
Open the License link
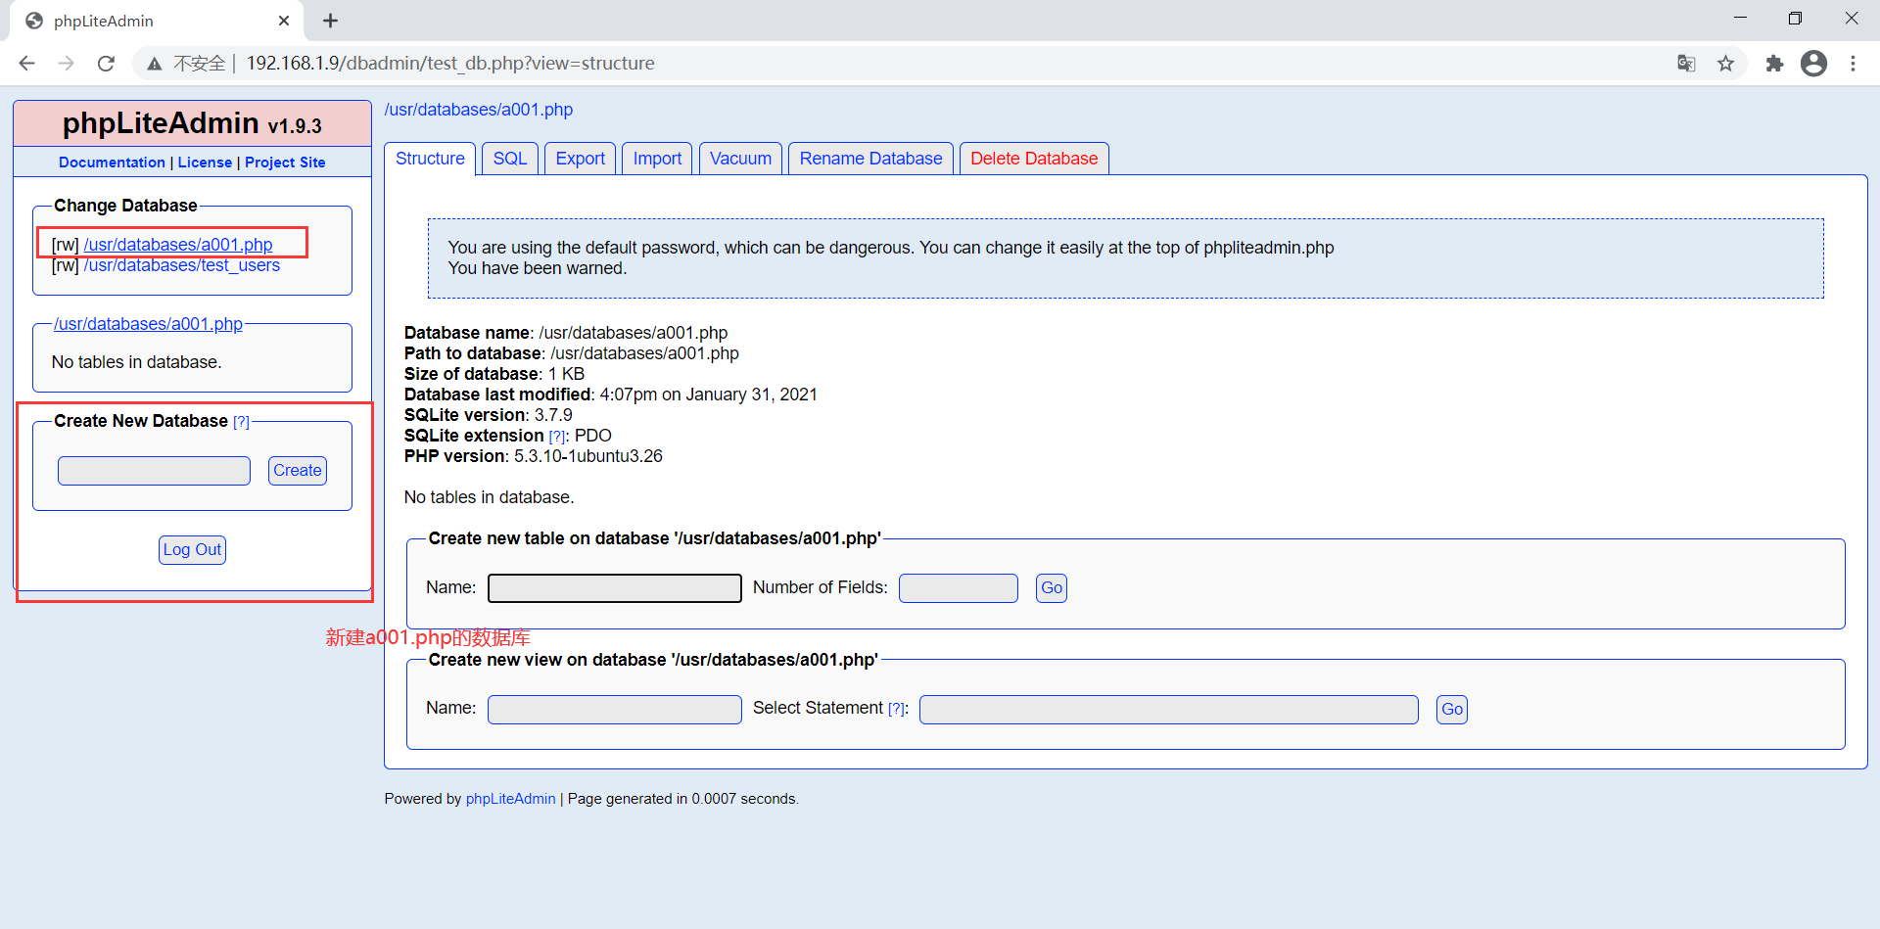click(x=205, y=163)
